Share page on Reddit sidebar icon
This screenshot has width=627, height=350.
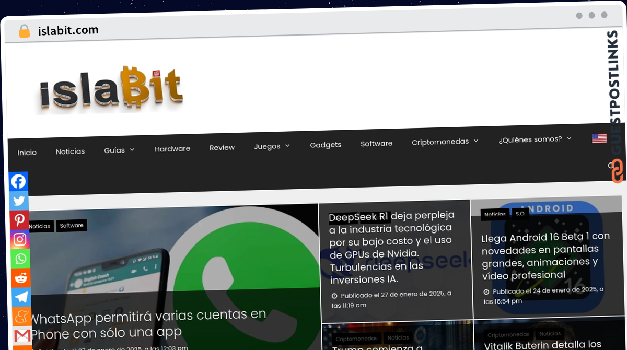[21, 278]
